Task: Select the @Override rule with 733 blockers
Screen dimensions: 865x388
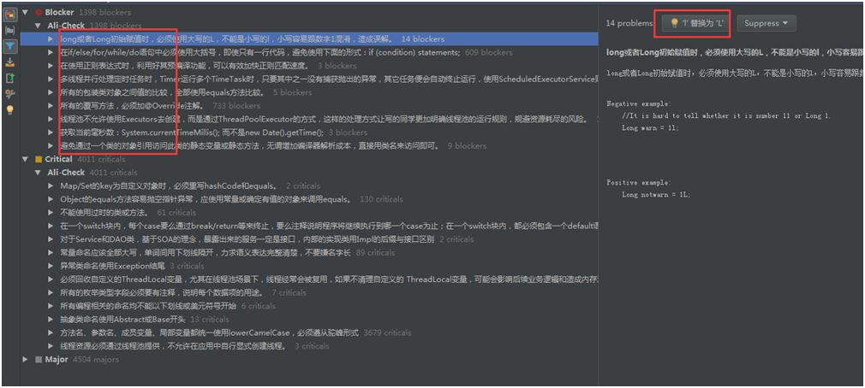Action: click(309, 106)
